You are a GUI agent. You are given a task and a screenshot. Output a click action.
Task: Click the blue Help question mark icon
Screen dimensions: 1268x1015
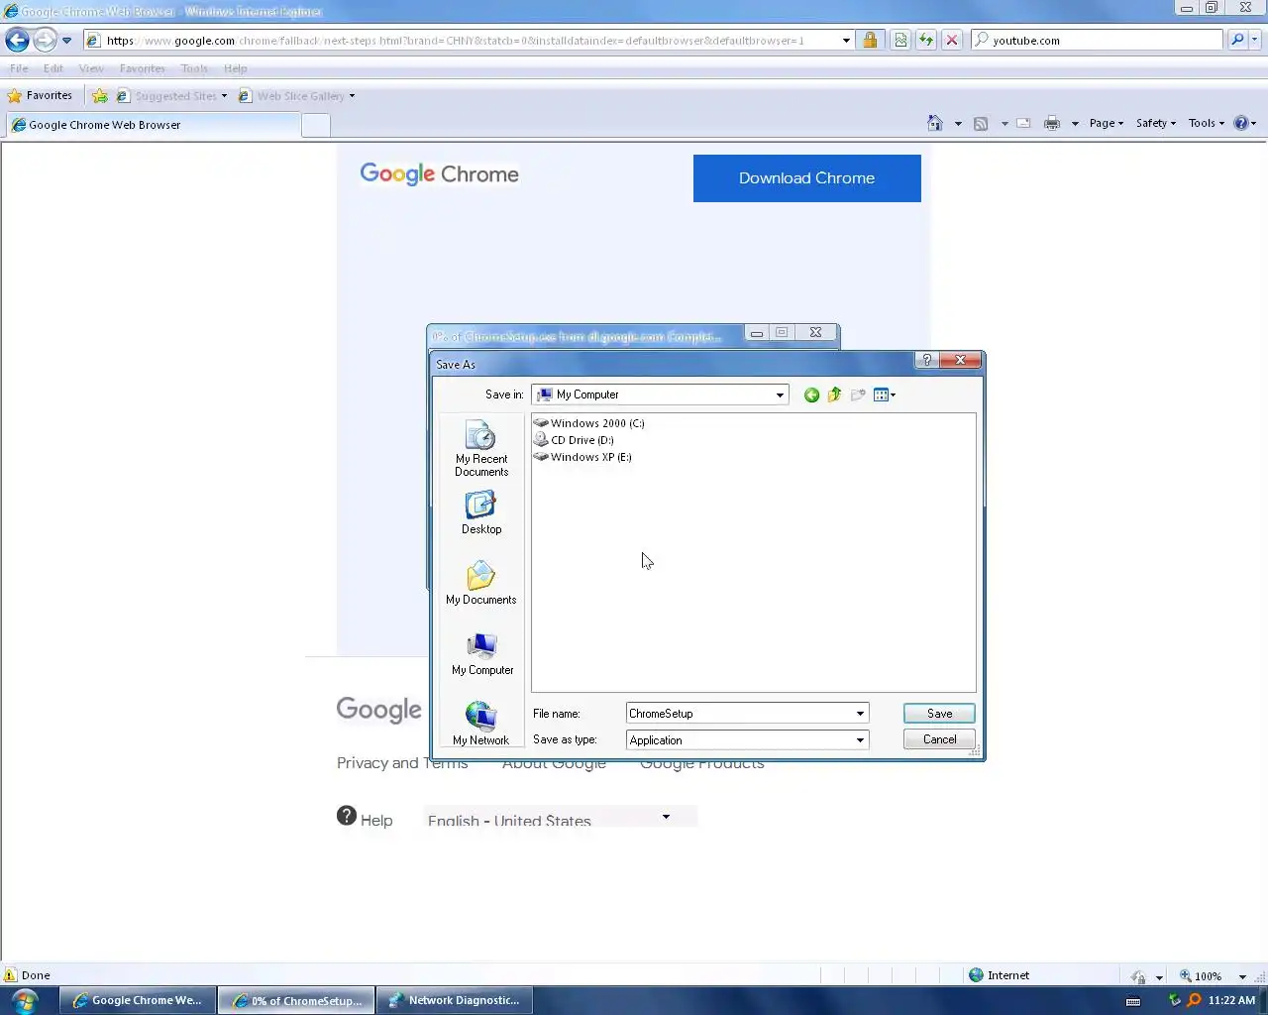click(1241, 123)
